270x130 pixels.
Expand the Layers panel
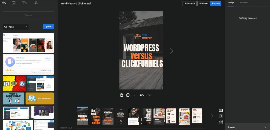(x=247, y=127)
